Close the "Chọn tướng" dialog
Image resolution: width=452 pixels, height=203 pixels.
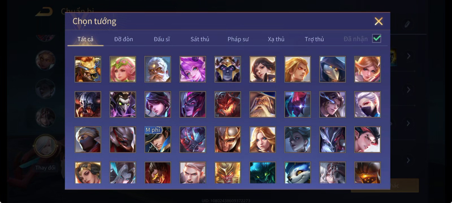[378, 21]
